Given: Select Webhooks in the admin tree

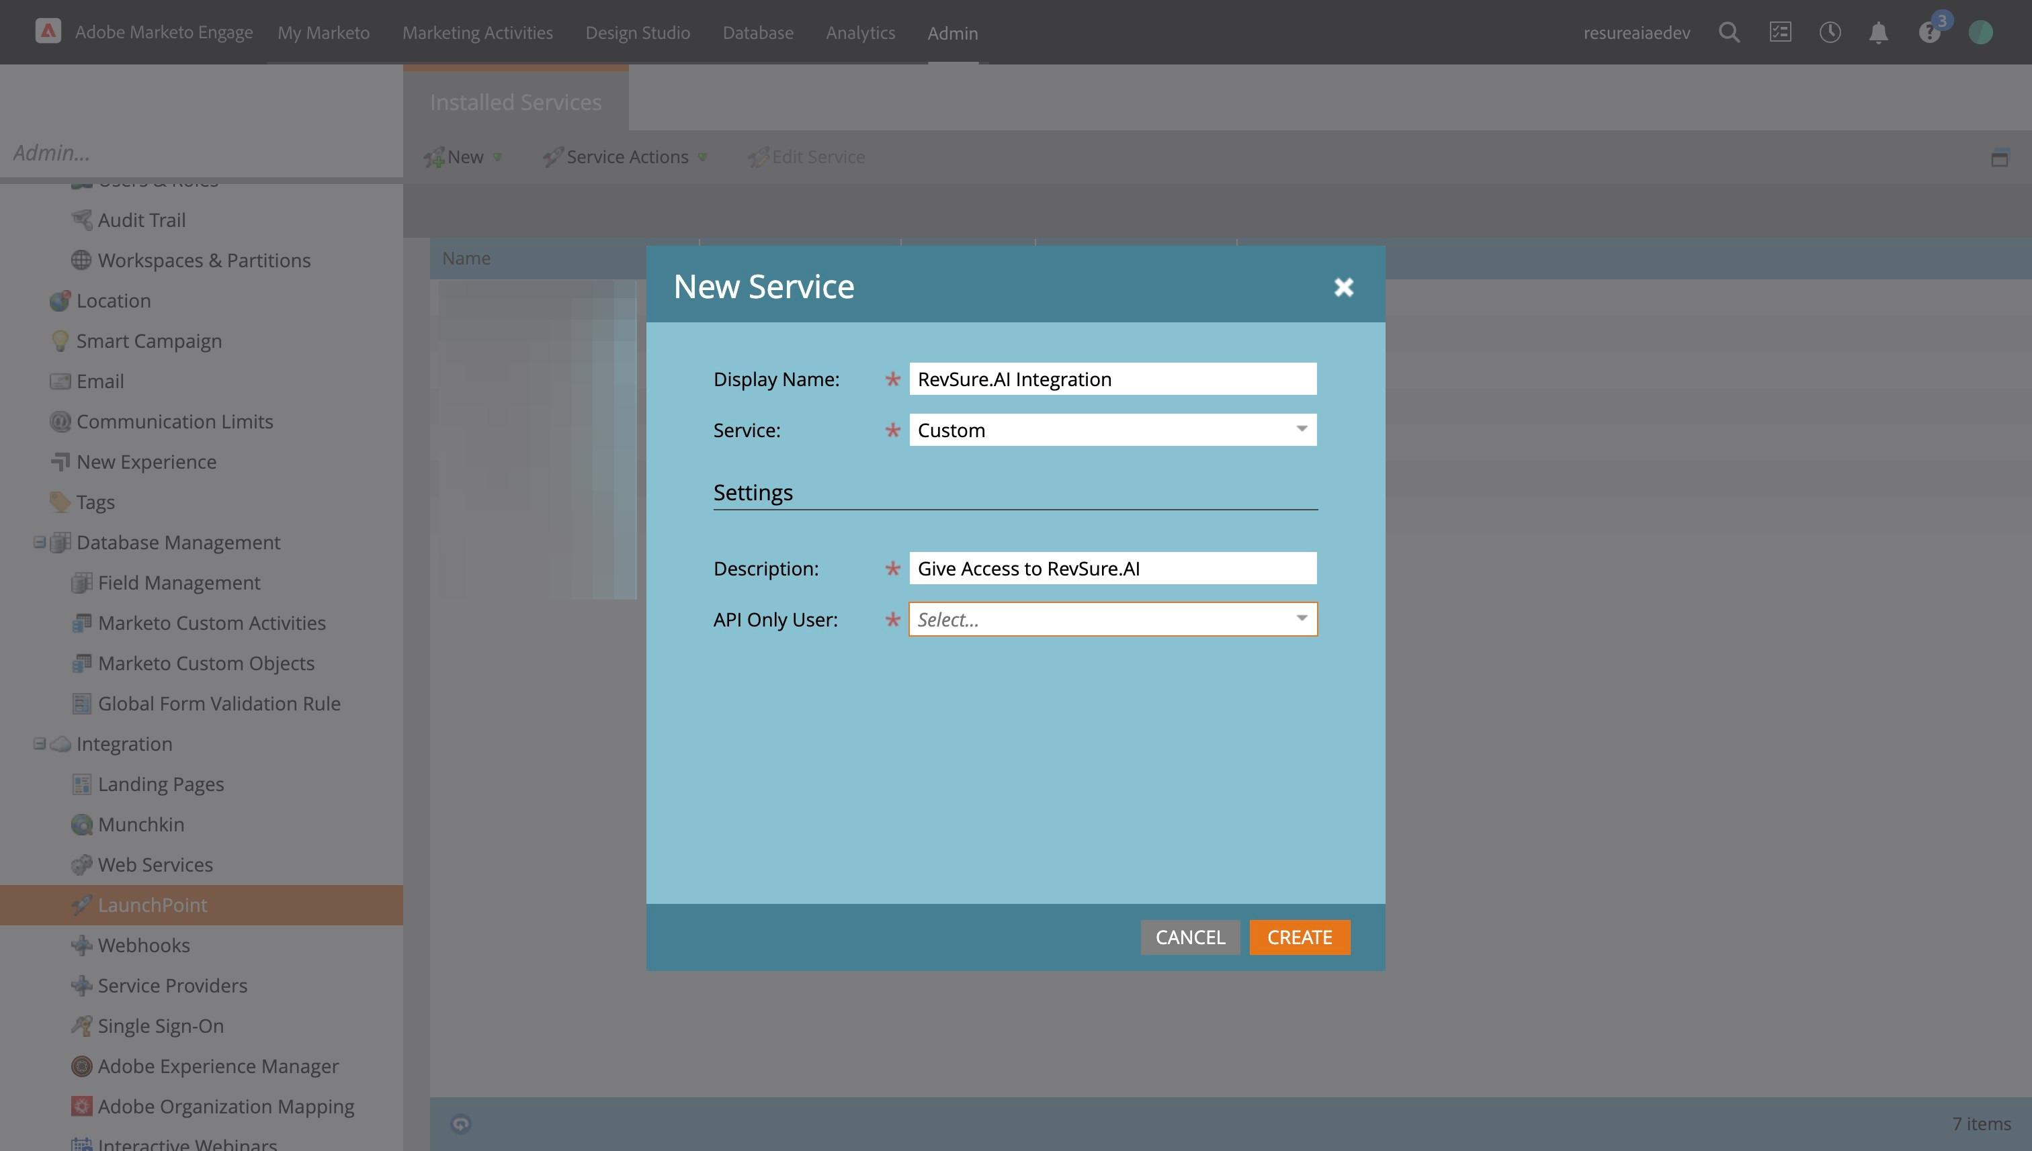Looking at the screenshot, I should click(x=143, y=945).
